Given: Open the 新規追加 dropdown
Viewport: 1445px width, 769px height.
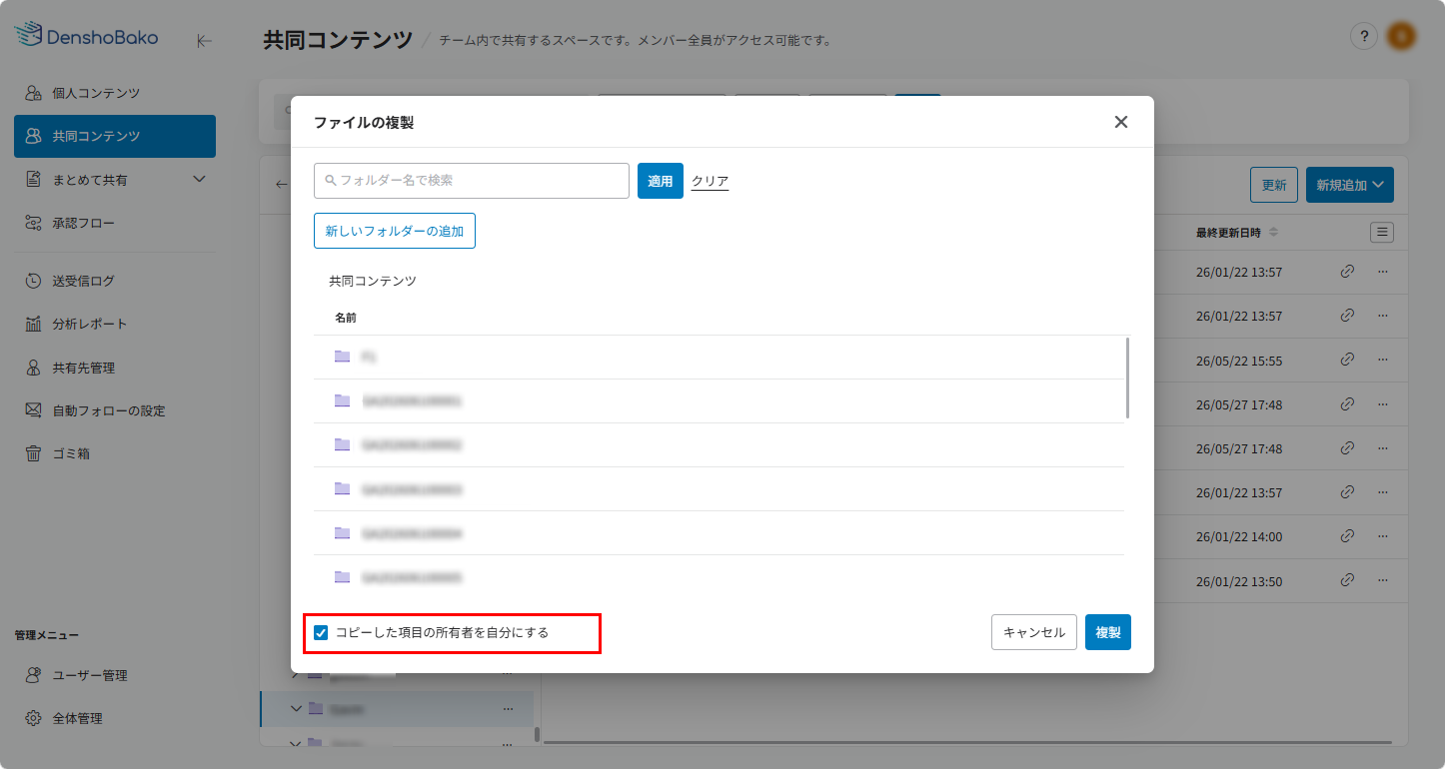Looking at the screenshot, I should click(1349, 185).
